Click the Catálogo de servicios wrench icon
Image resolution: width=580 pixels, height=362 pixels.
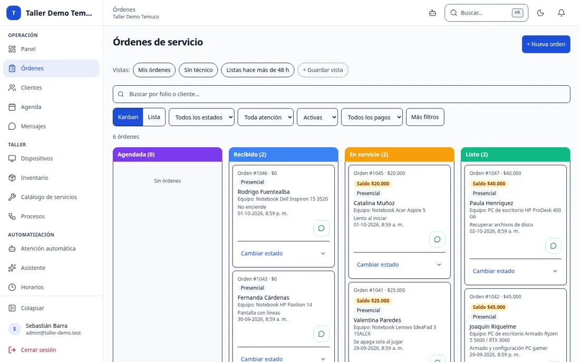pyautogui.click(x=12, y=197)
